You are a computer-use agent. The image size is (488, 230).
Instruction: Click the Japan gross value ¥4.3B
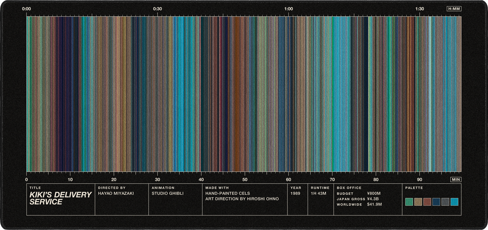pyautogui.click(x=373, y=199)
